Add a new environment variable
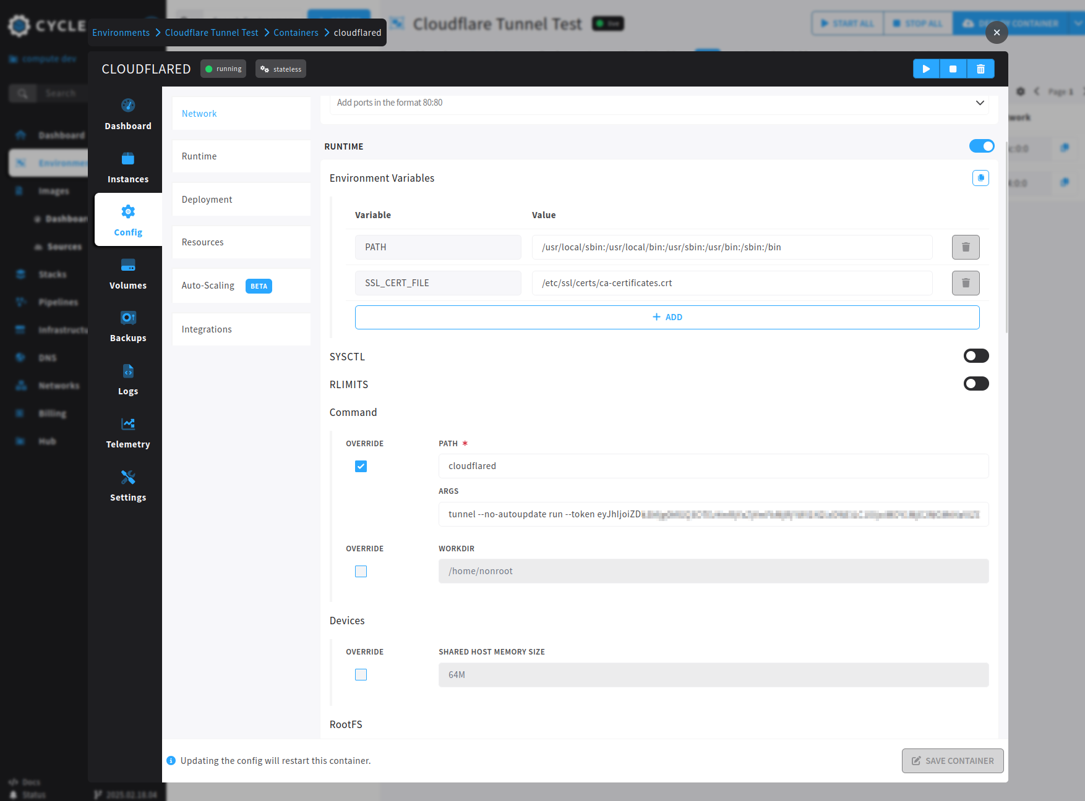 (667, 317)
